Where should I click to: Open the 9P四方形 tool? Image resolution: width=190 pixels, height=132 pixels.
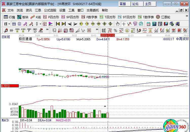[x=70, y=17]
